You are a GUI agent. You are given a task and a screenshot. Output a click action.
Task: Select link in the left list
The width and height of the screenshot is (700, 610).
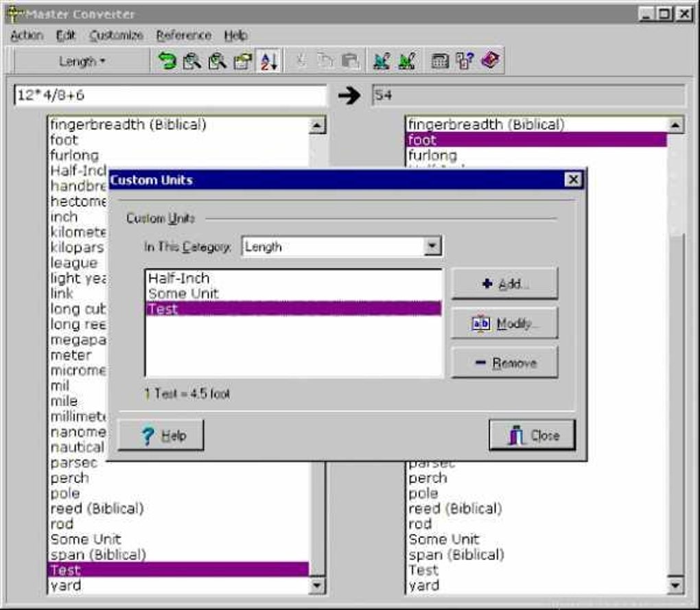78,294
